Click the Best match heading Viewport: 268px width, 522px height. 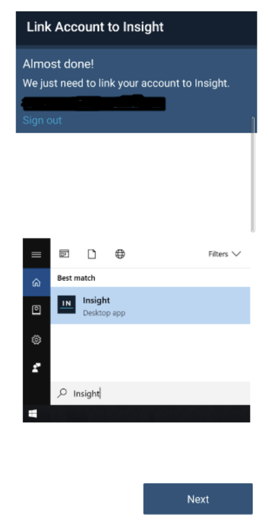pyautogui.click(x=76, y=278)
